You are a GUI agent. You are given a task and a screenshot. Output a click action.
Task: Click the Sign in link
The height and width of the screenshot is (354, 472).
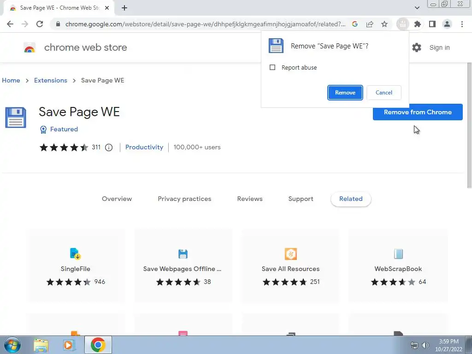(x=439, y=47)
